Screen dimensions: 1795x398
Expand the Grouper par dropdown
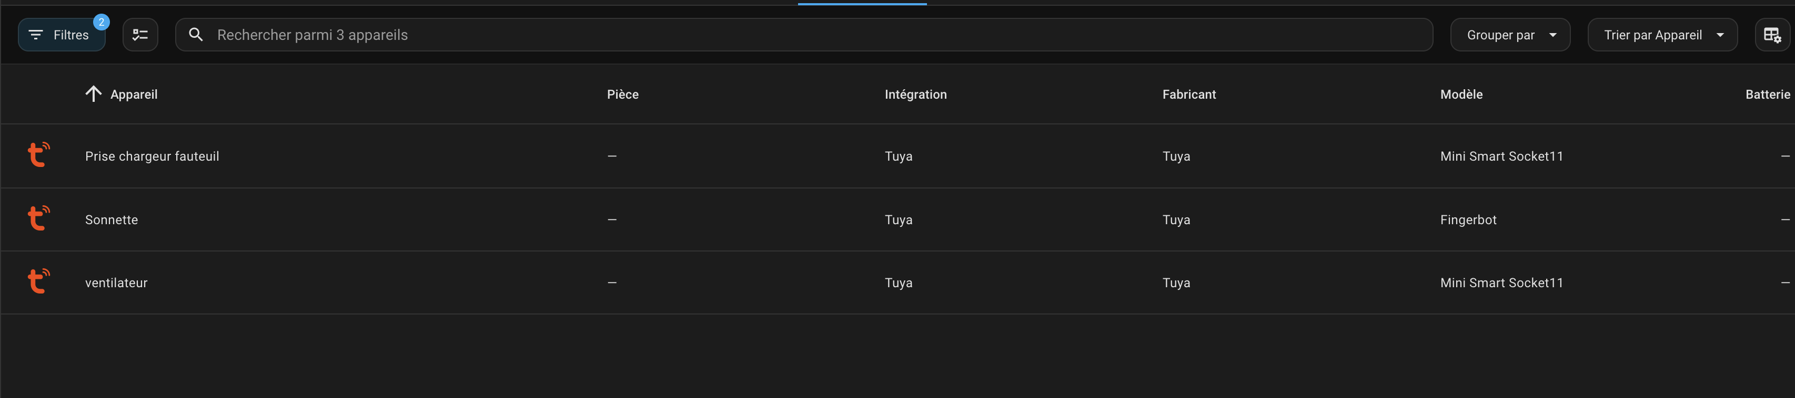coord(1510,35)
